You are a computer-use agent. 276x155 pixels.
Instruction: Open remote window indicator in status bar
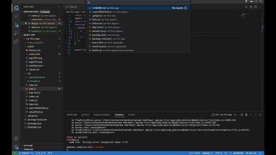pyautogui.click(x=15, y=153)
